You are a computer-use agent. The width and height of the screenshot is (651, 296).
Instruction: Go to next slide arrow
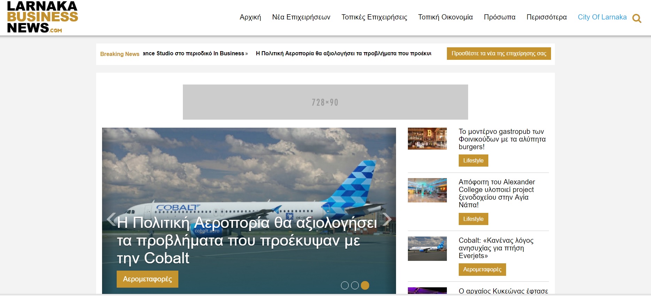[x=387, y=219]
